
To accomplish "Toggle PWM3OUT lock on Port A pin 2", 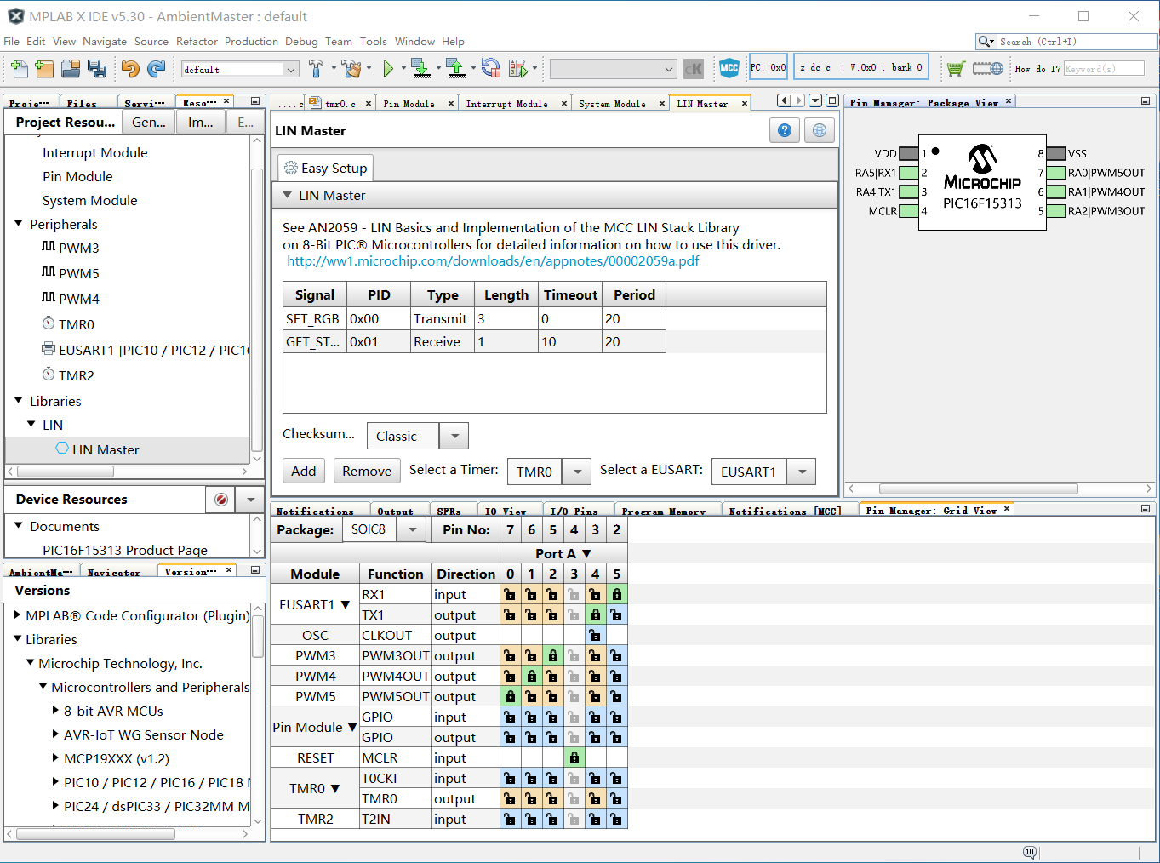I will tap(553, 655).
